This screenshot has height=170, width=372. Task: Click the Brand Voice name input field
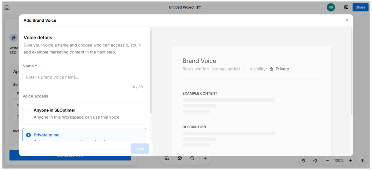pyautogui.click(x=84, y=77)
